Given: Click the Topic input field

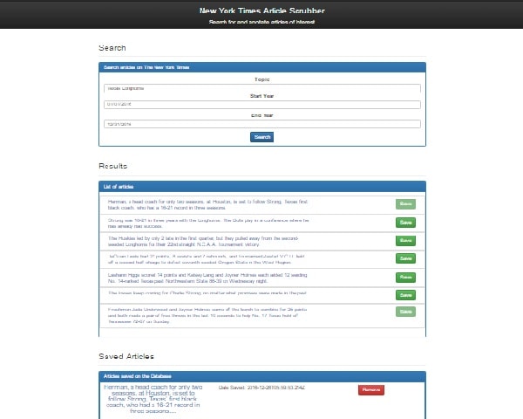Looking at the screenshot, I should (261, 88).
